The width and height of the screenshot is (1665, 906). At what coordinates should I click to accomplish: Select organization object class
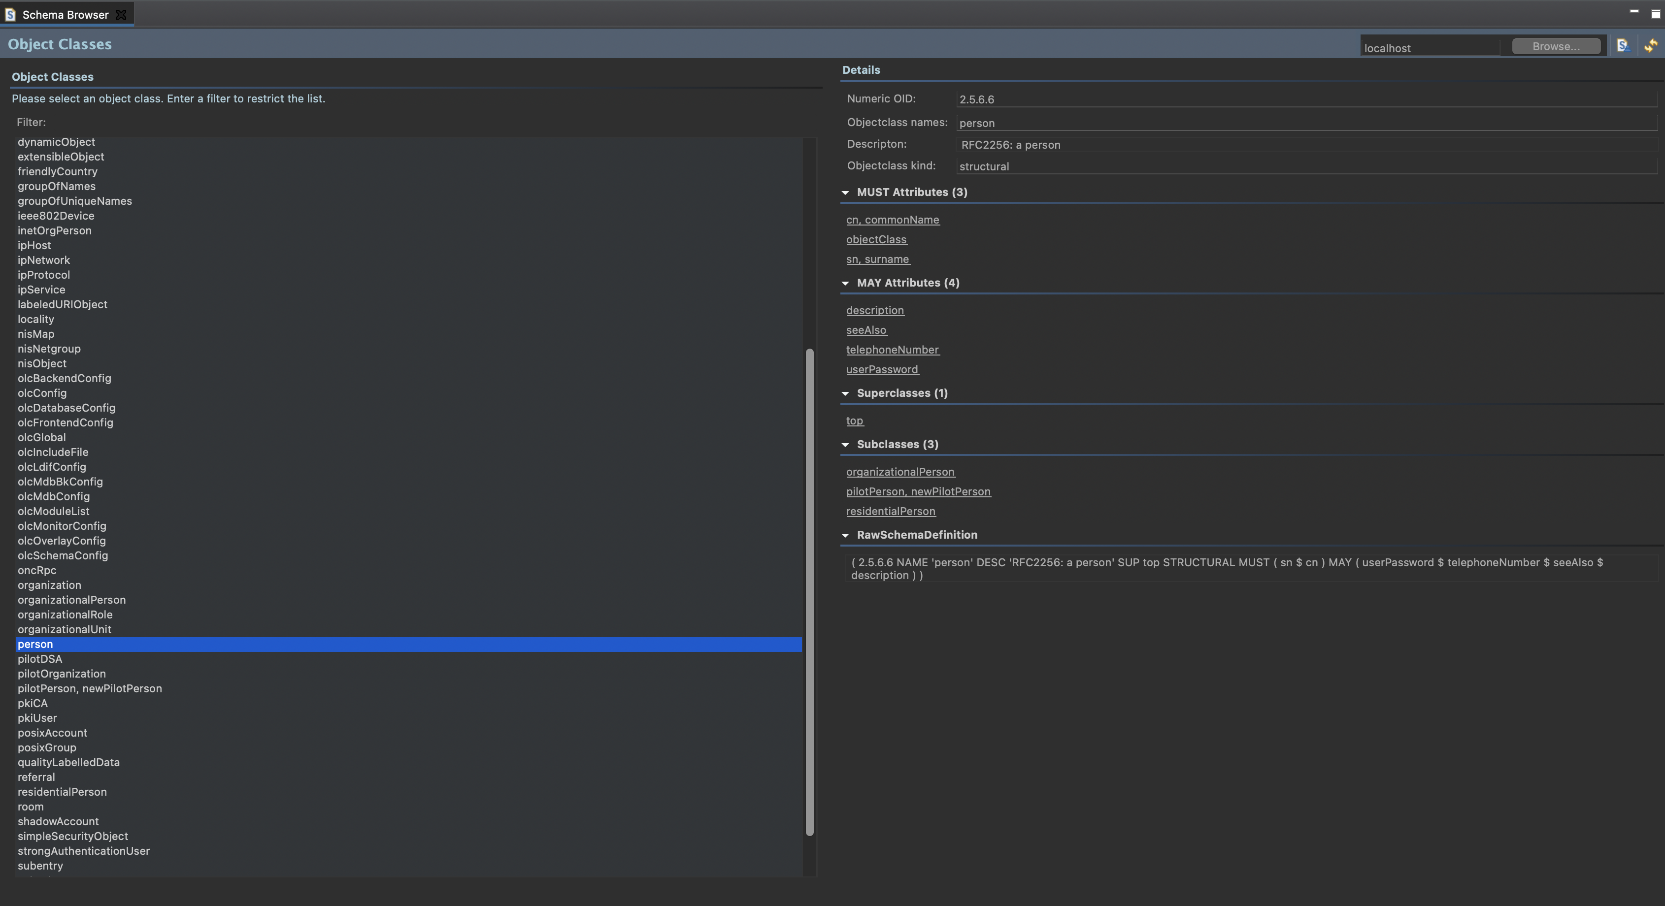(x=408, y=585)
